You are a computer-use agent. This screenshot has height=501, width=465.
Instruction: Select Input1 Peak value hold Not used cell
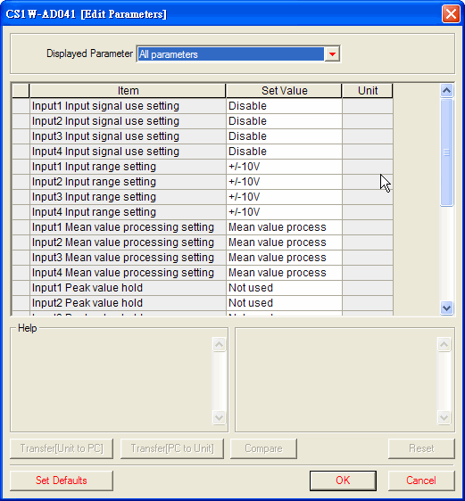tap(284, 288)
